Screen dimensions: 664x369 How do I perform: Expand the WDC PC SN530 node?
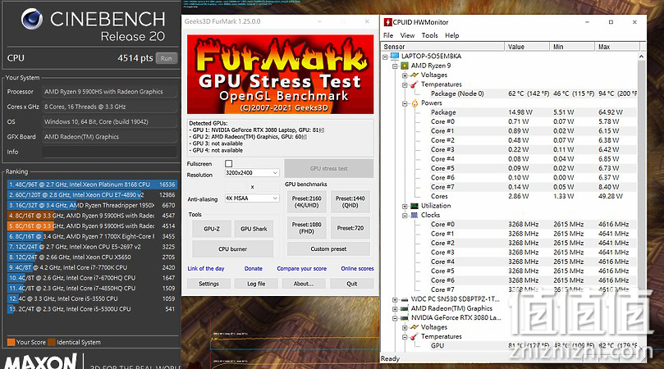(395, 299)
